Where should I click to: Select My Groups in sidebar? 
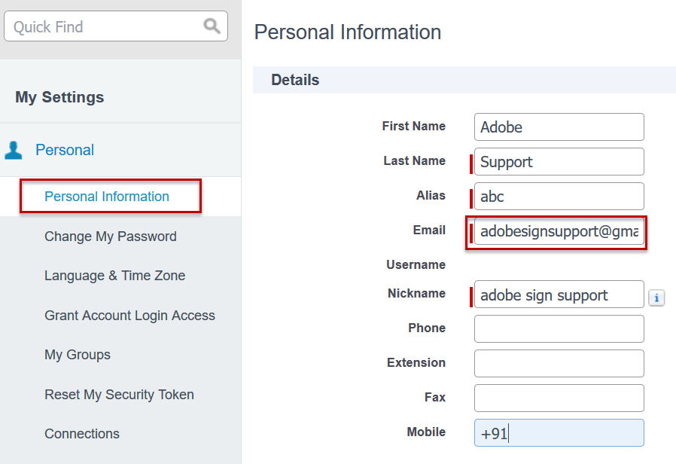click(78, 355)
